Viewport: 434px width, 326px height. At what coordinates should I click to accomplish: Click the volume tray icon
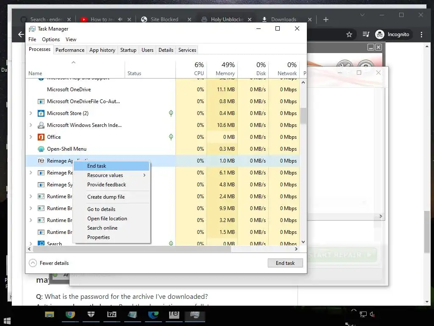[373, 315]
